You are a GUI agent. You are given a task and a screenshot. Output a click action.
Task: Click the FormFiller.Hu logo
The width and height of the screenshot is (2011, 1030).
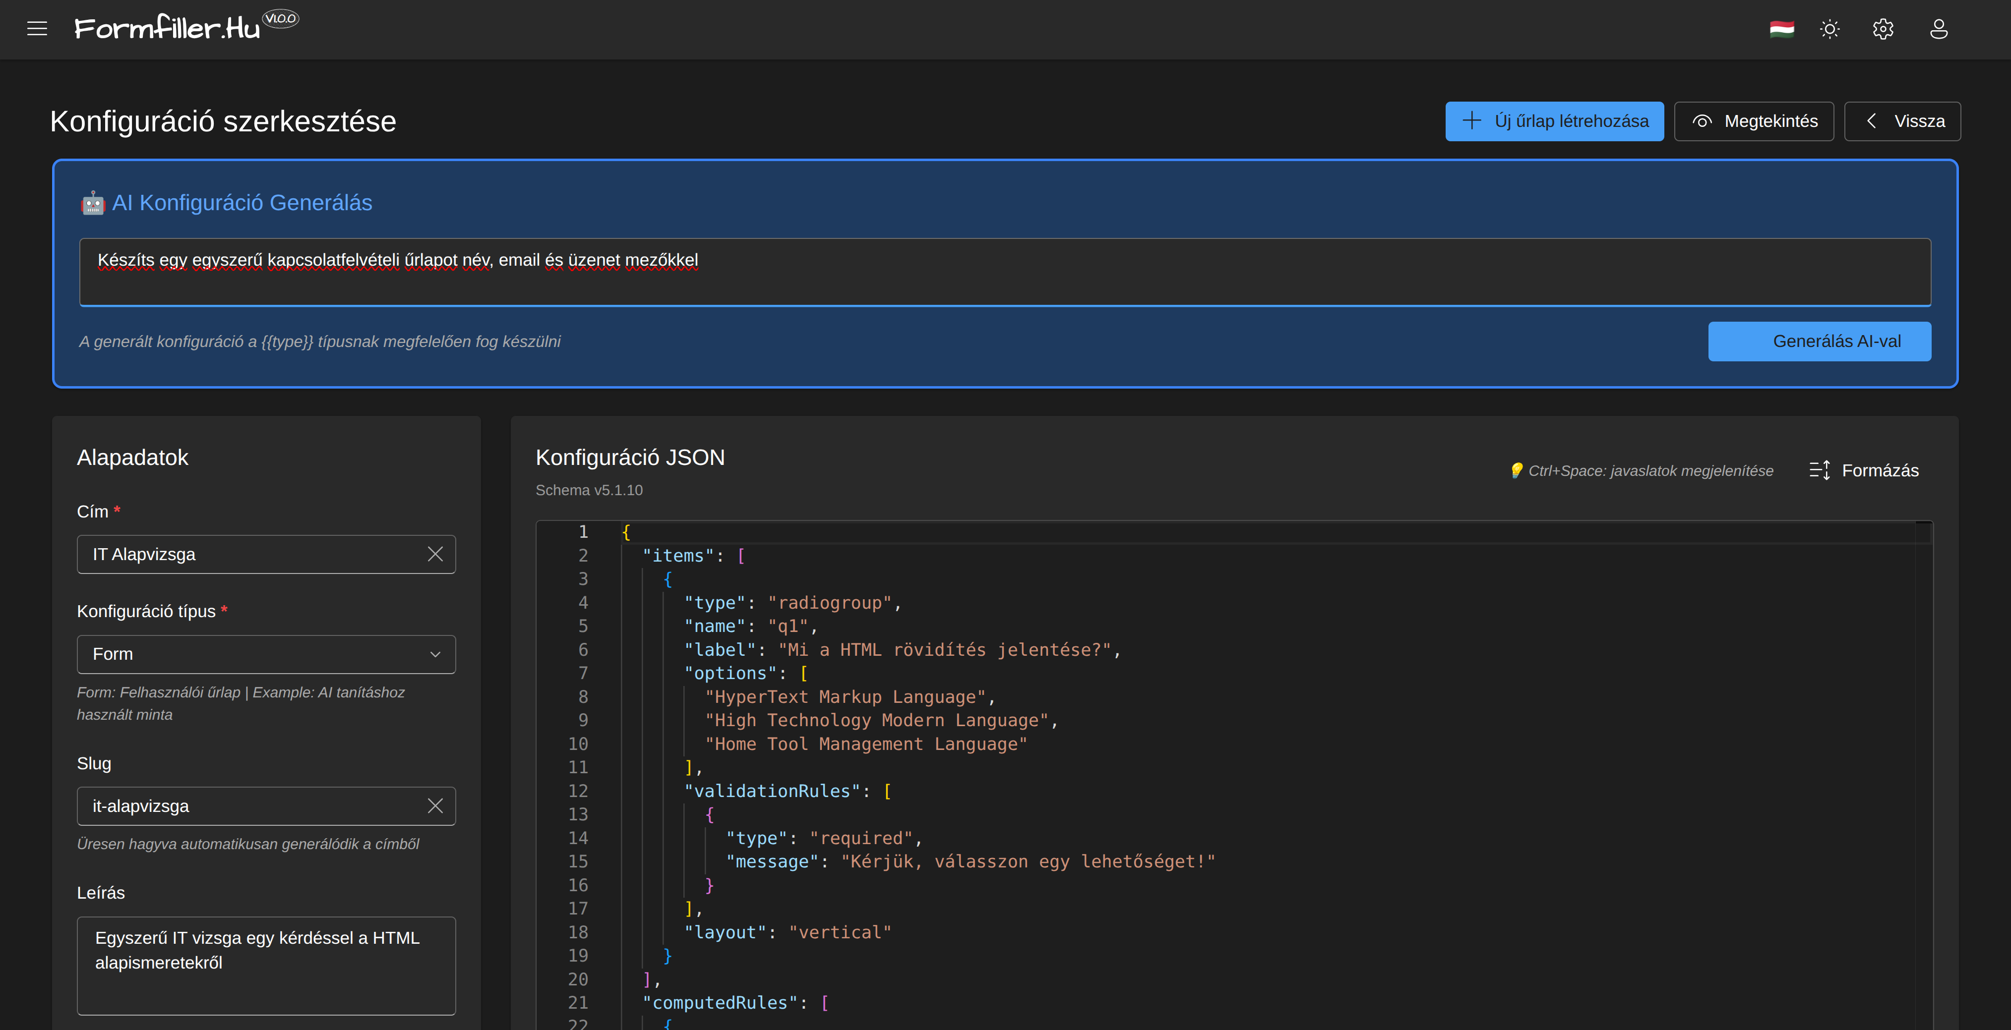[167, 29]
